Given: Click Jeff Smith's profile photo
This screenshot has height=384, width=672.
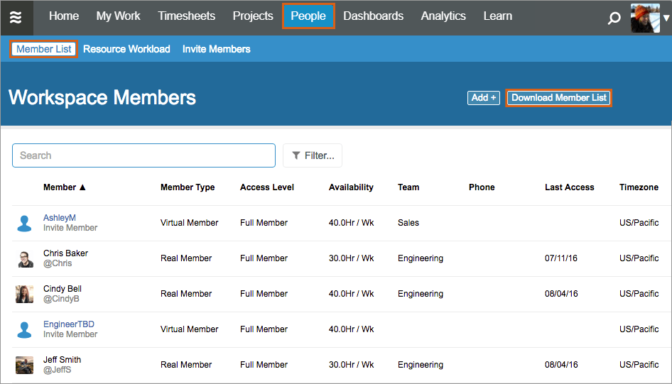Looking at the screenshot, I should (25, 365).
